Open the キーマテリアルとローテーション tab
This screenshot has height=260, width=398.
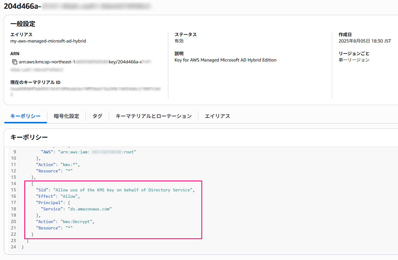(x=154, y=116)
